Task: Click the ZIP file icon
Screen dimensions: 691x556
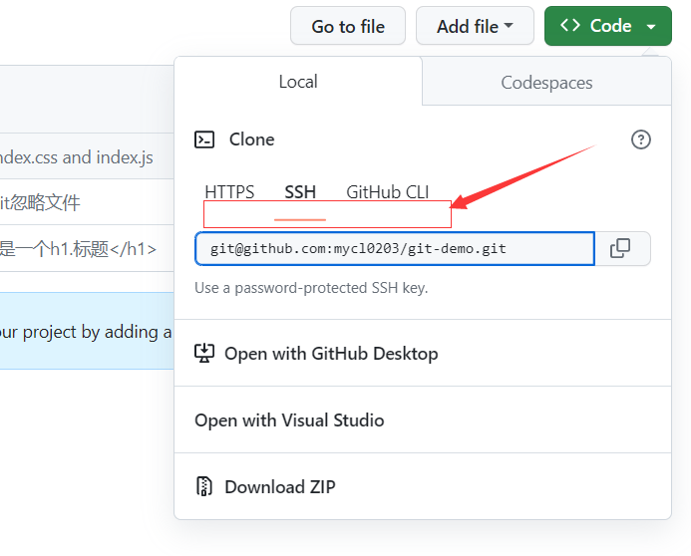Action: 204,486
